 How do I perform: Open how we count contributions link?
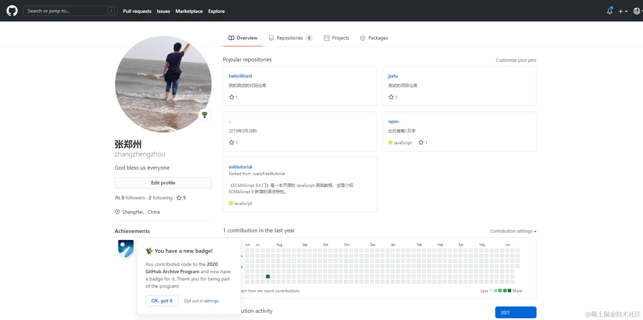coord(271,291)
